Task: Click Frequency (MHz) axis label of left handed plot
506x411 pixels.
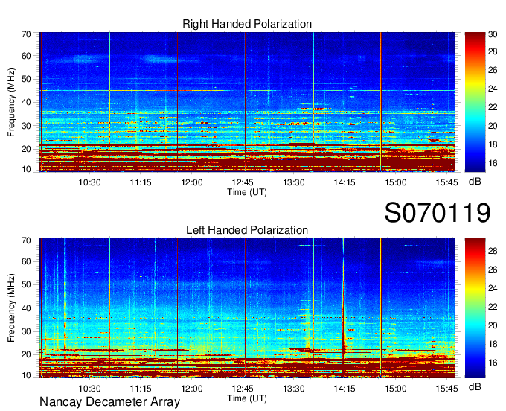Action: point(11,308)
